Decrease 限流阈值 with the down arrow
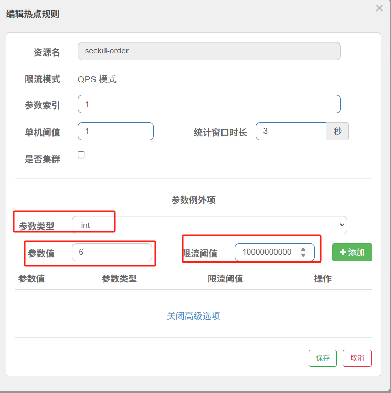 (x=303, y=255)
